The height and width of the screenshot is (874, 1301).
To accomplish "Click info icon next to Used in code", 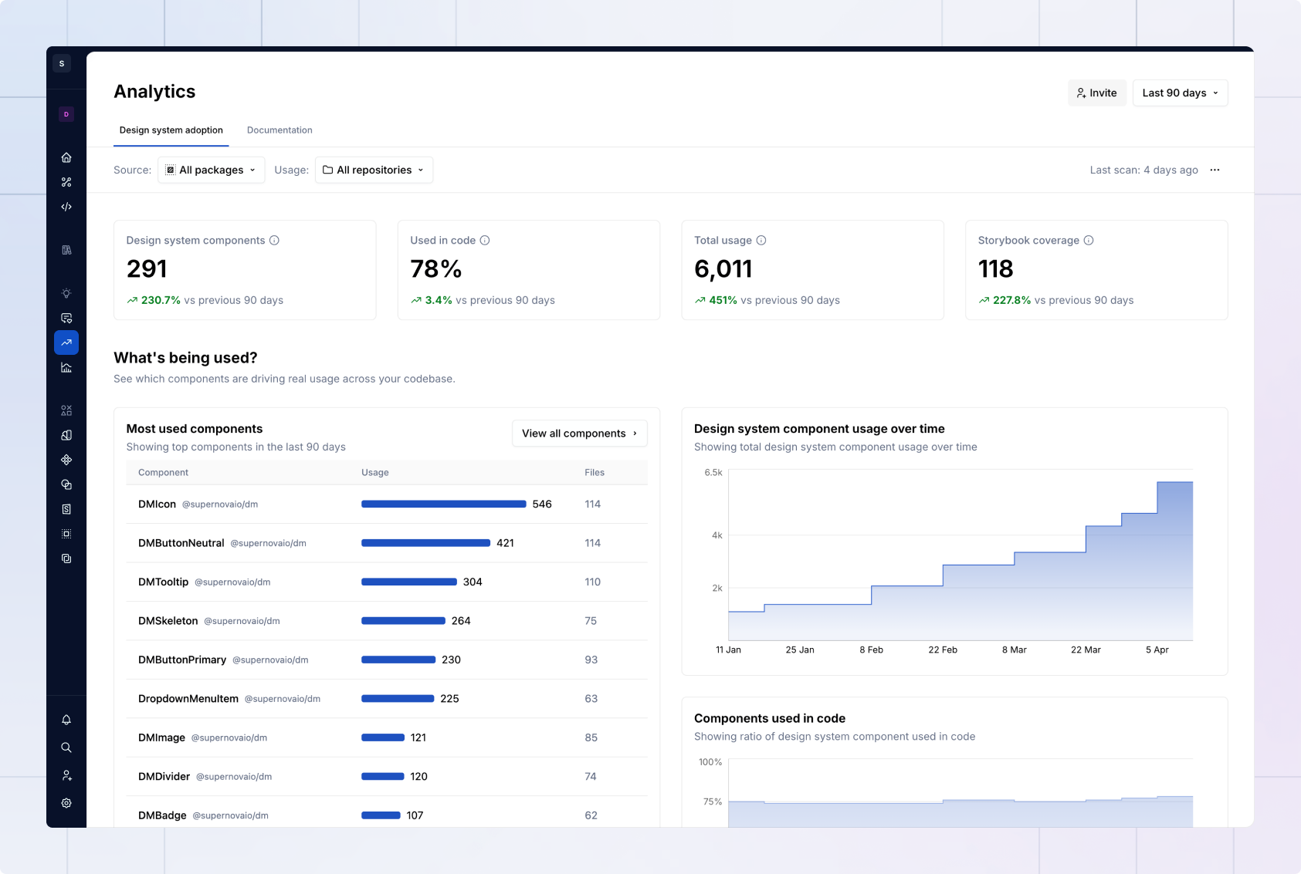I will coord(485,241).
